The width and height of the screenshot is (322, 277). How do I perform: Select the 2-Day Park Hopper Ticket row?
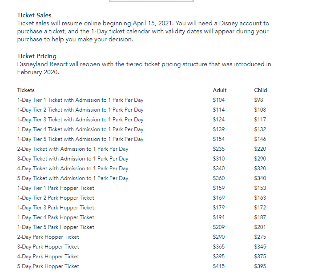click(x=48, y=237)
